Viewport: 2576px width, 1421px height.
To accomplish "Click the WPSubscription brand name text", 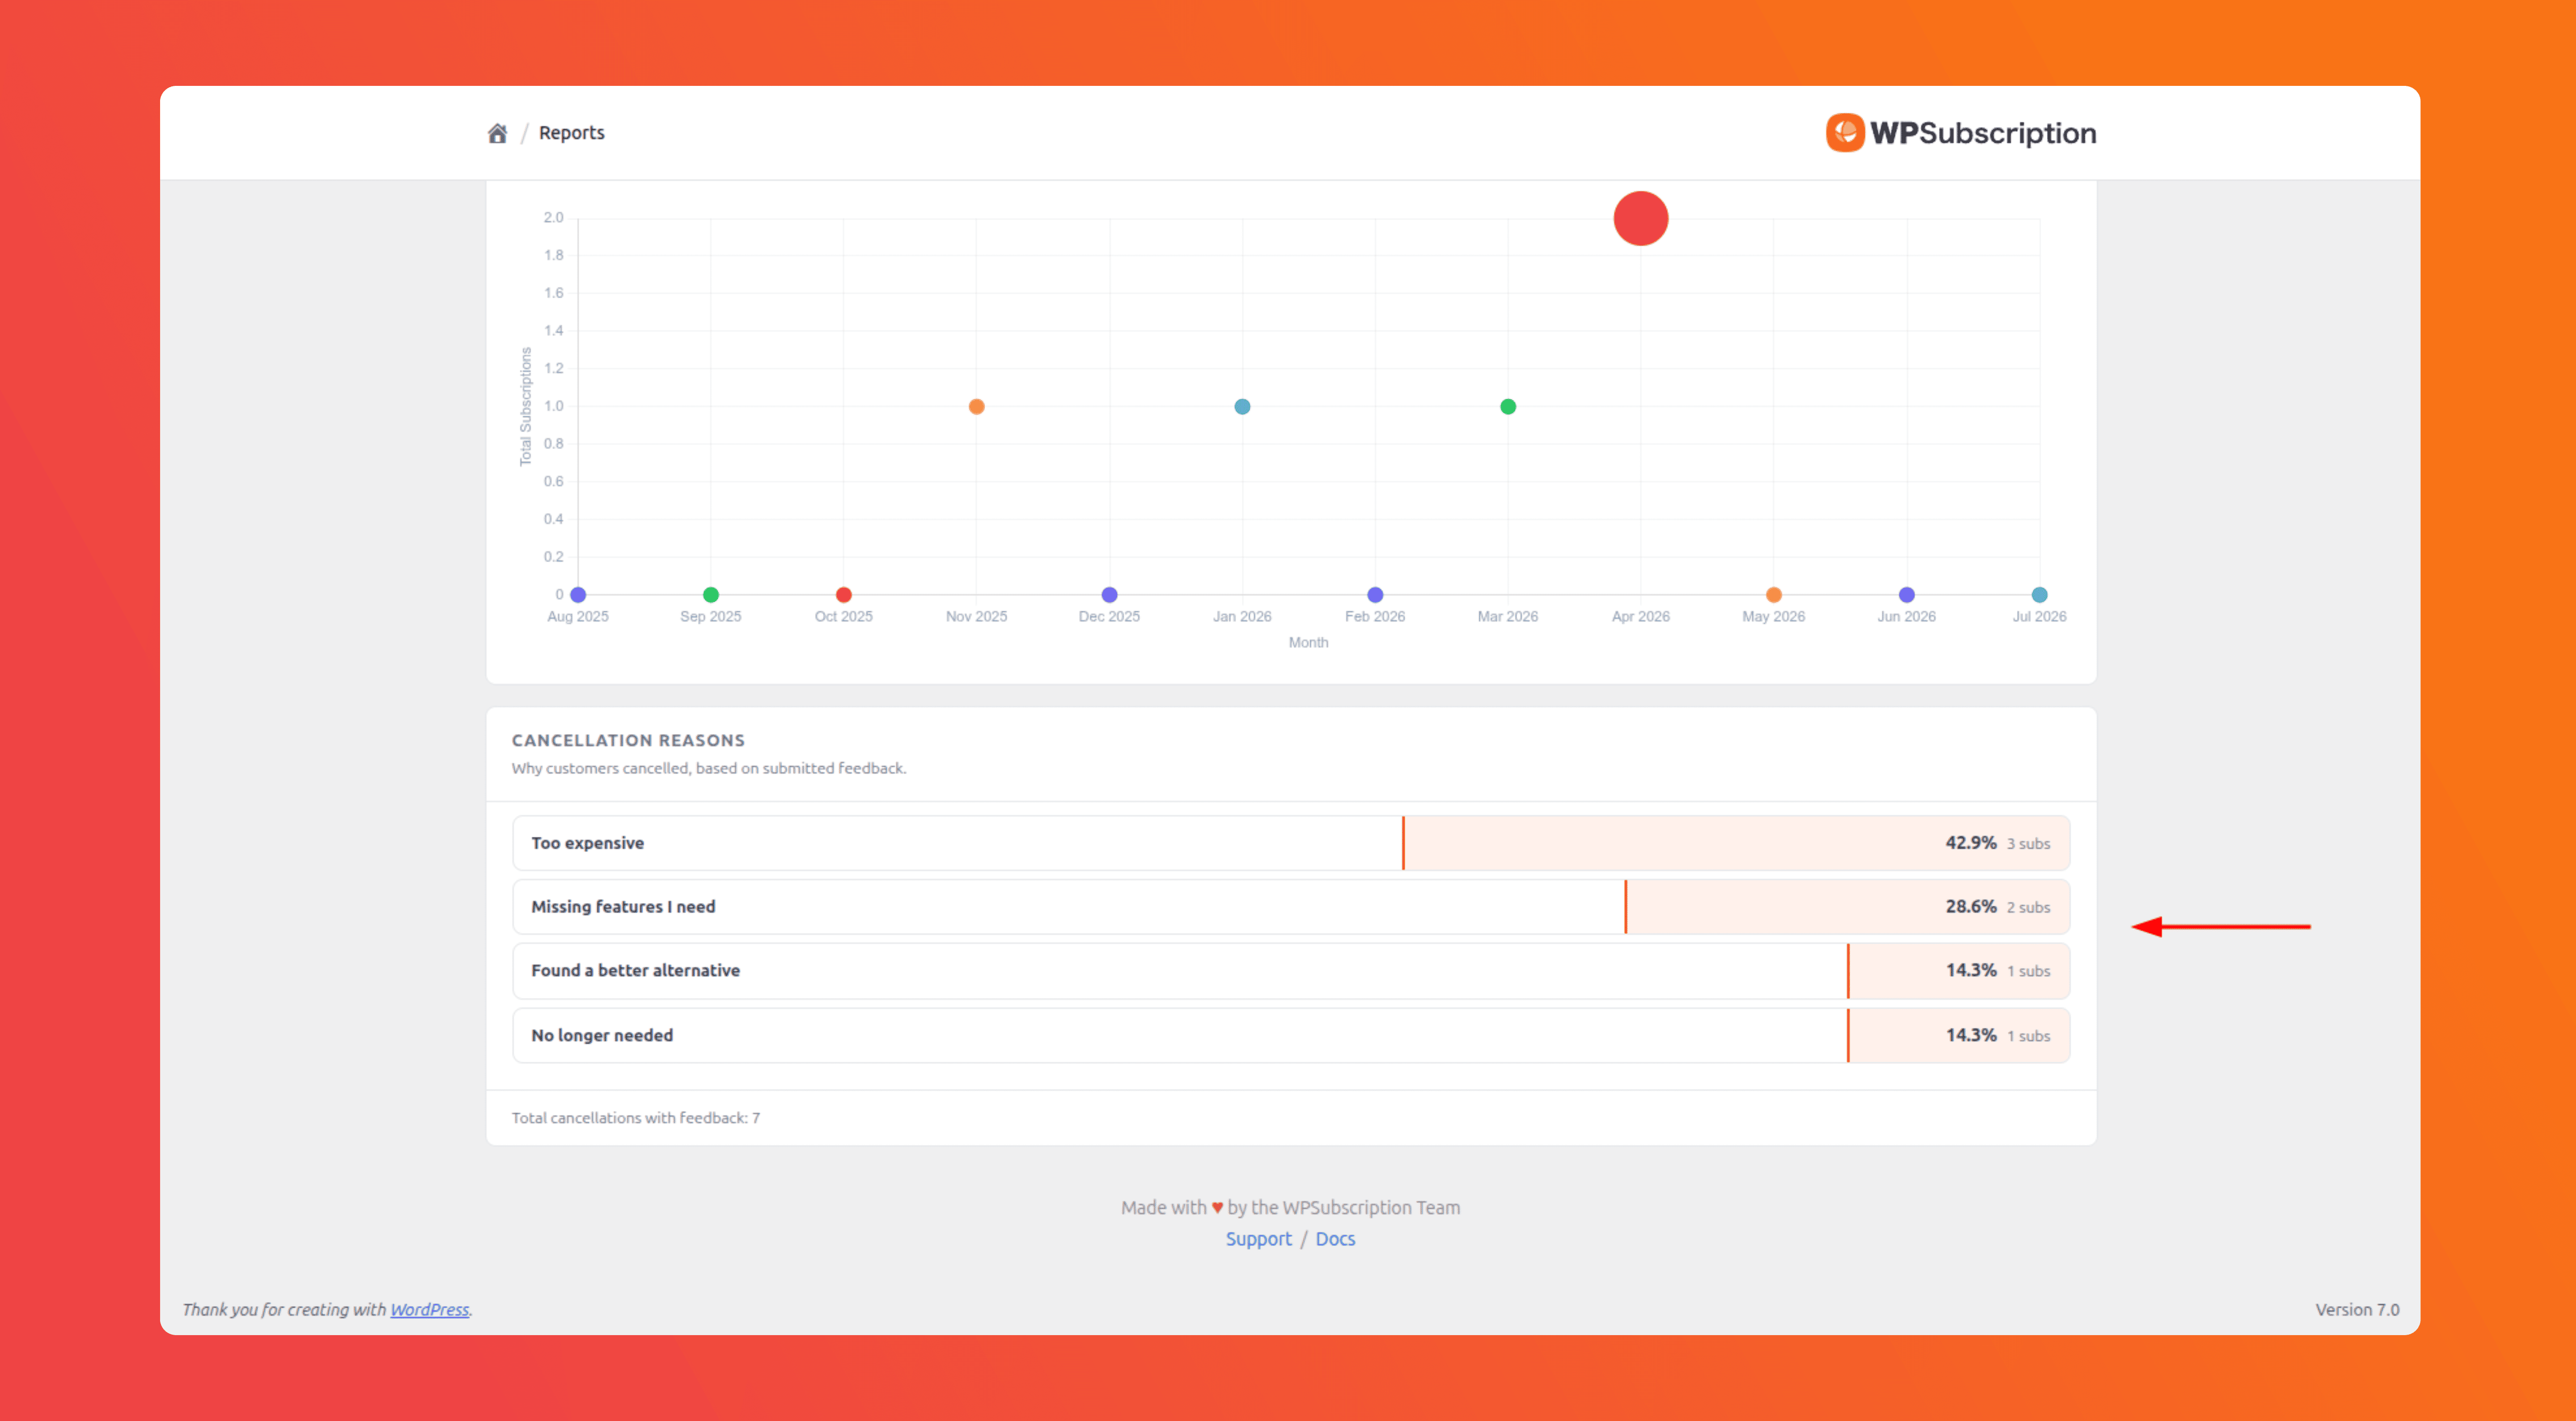I will (x=1983, y=133).
